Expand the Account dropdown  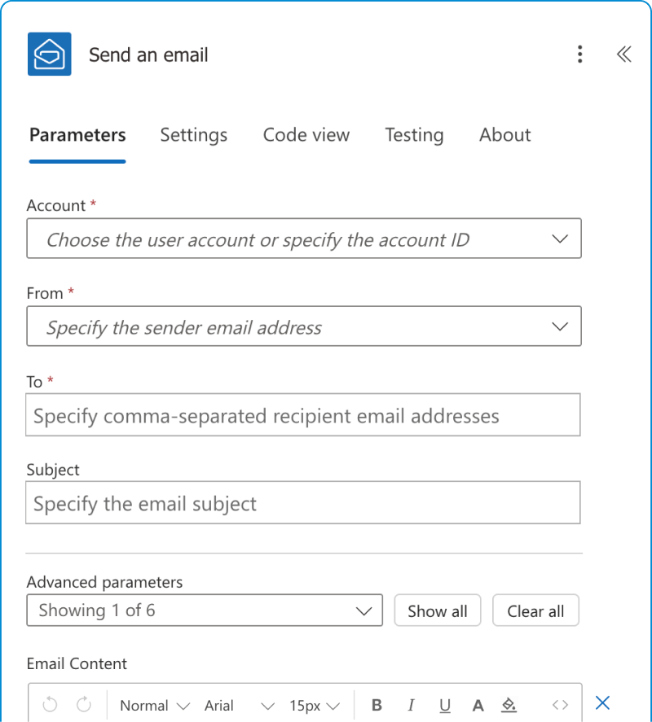[x=559, y=238]
